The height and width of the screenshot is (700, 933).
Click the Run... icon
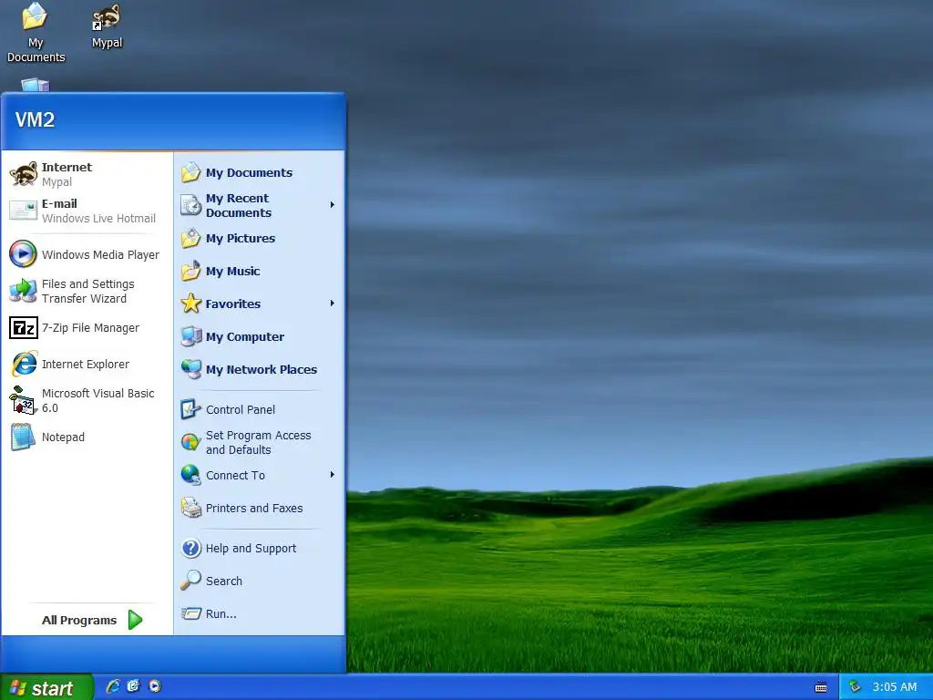(x=191, y=613)
